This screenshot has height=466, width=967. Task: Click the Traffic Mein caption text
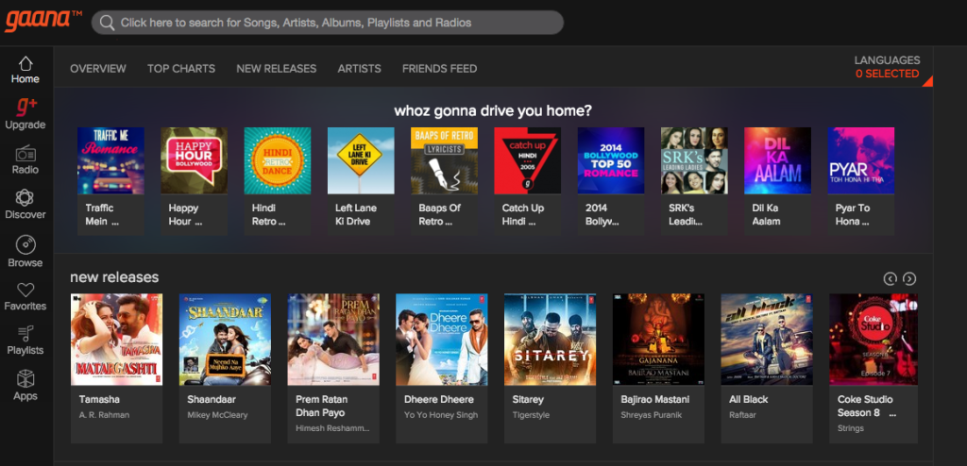(101, 214)
